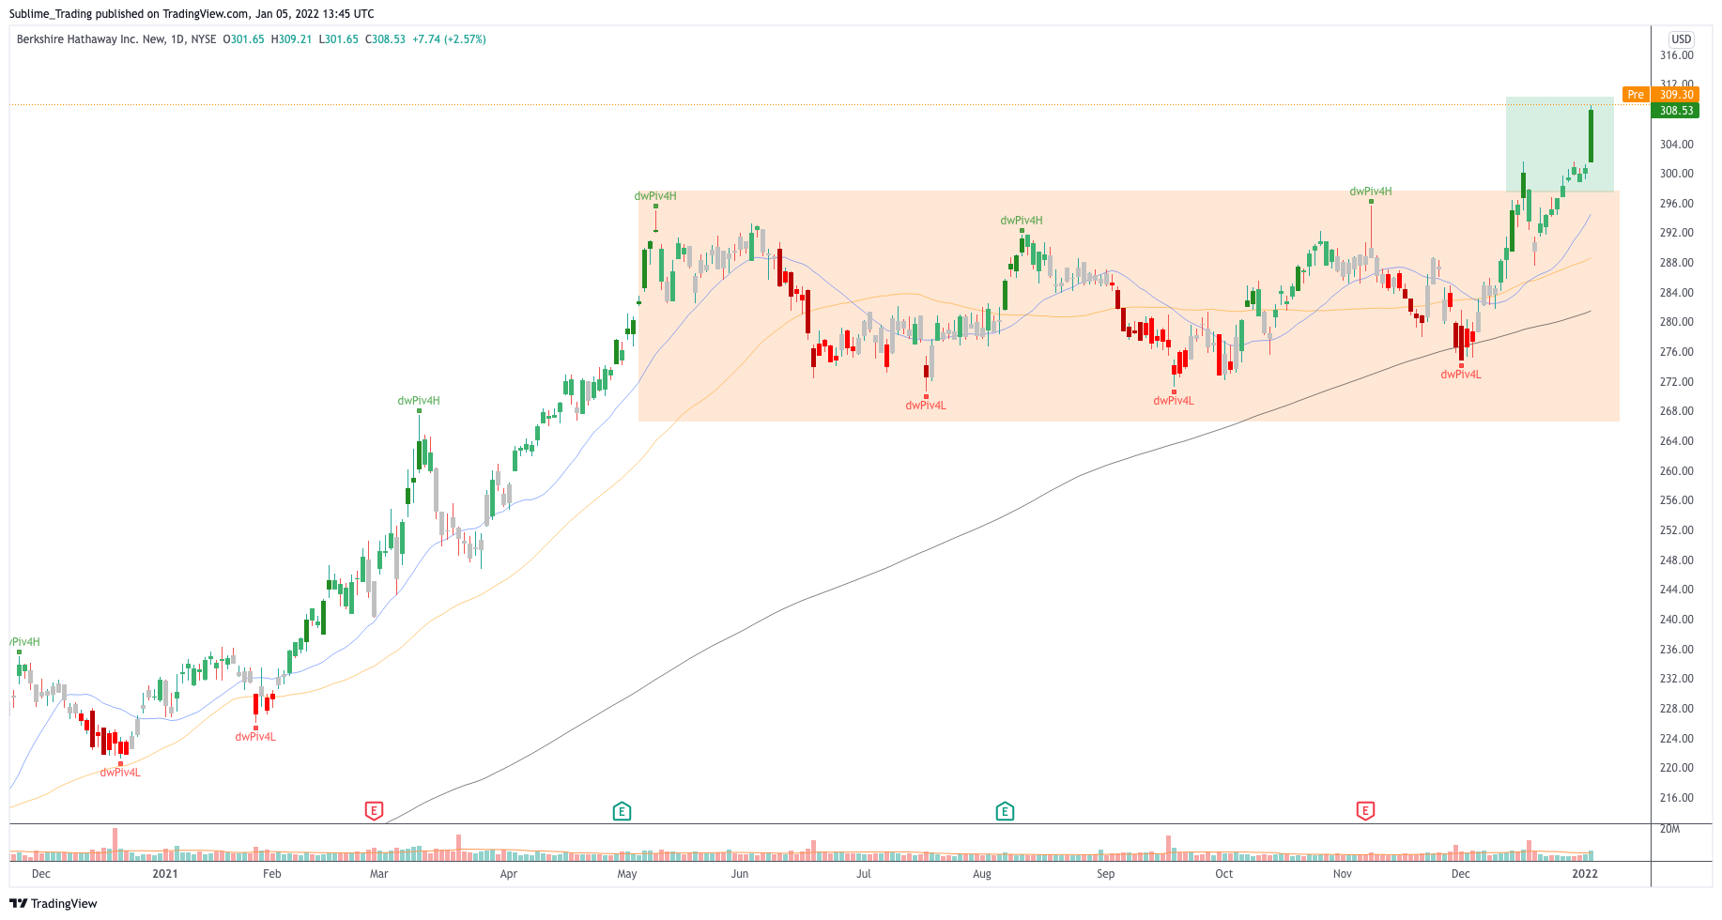Click the 300.00 price axis label

point(1676,174)
